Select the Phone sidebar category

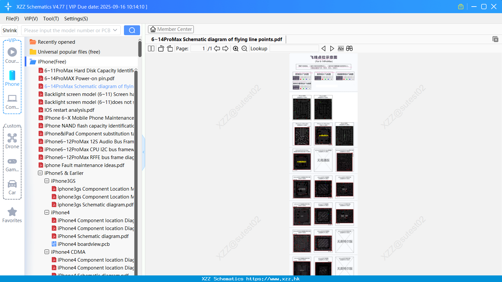point(12,79)
